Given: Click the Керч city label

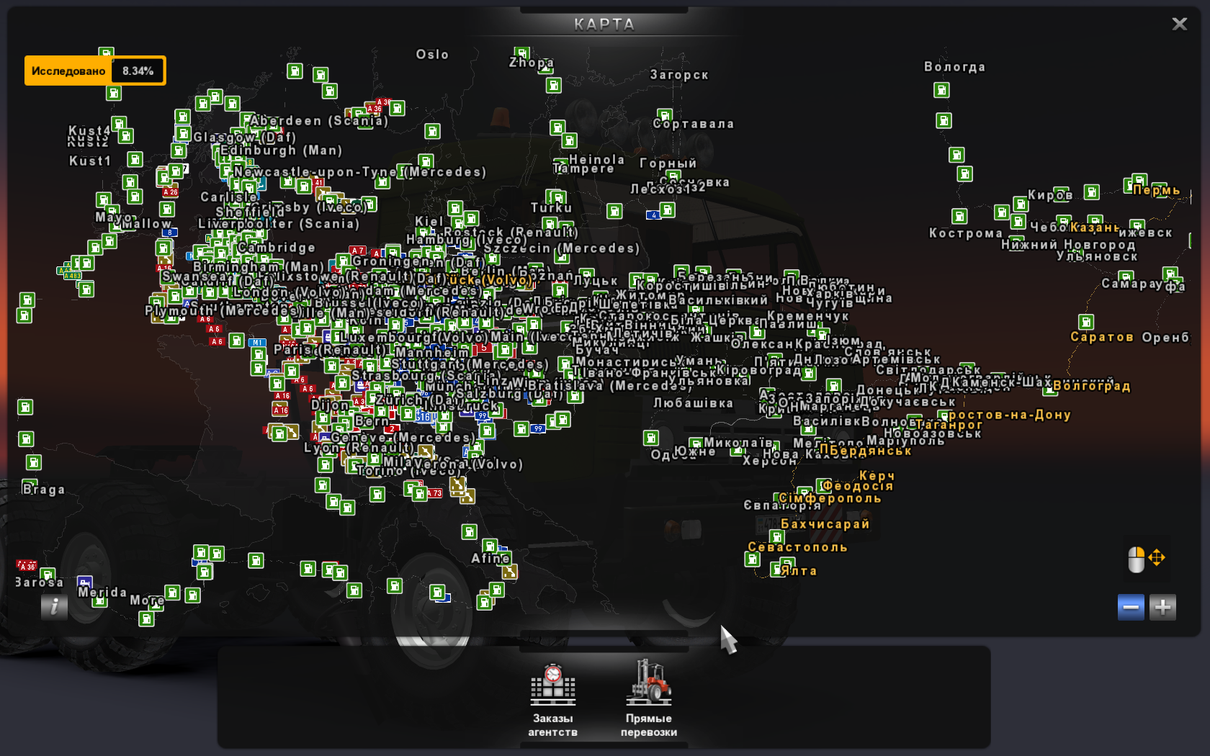Looking at the screenshot, I should point(877,476).
